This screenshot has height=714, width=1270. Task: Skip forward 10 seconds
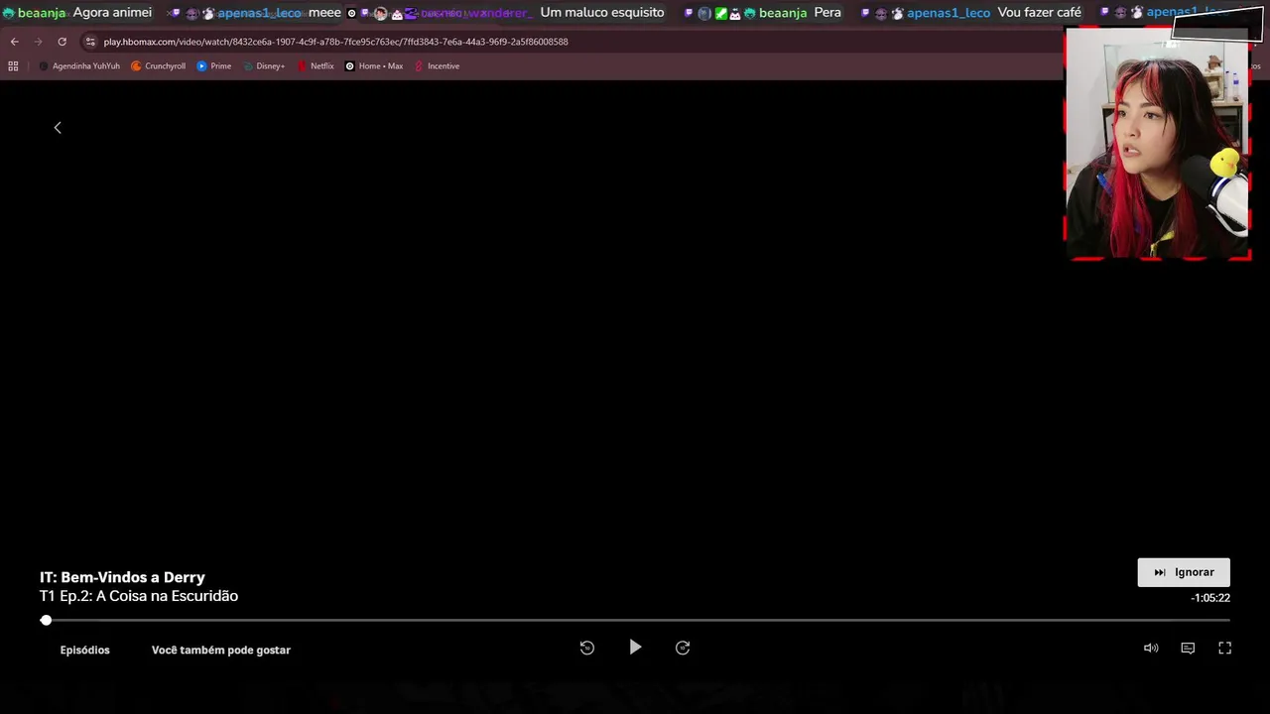click(683, 648)
